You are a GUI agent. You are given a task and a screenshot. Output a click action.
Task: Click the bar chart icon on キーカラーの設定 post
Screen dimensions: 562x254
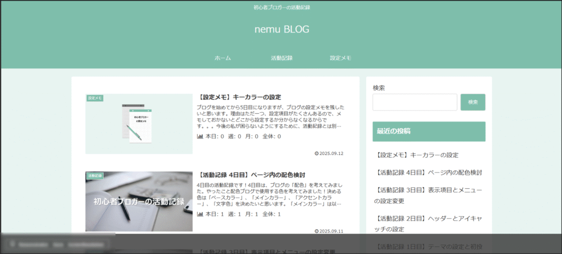[200, 136]
